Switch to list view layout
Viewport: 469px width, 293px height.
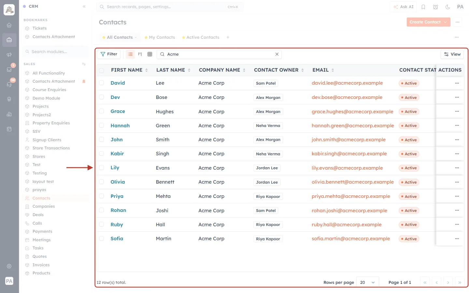(130, 54)
